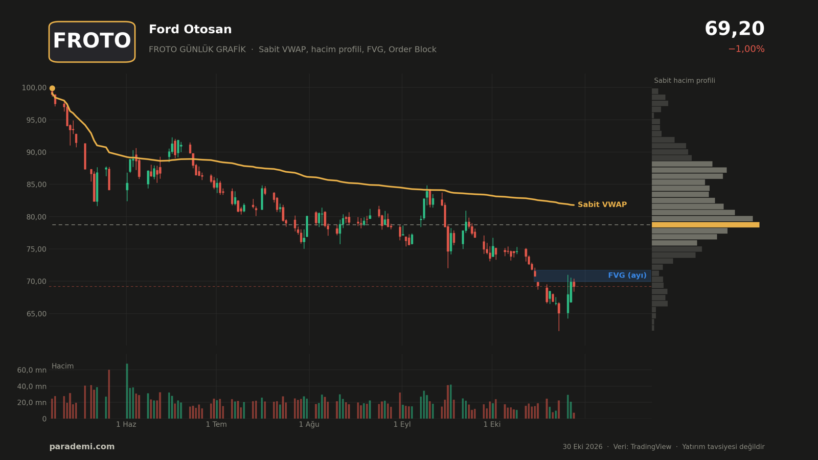Click the 60,0 mn volume axis label
This screenshot has width=818, height=460.
(32, 370)
